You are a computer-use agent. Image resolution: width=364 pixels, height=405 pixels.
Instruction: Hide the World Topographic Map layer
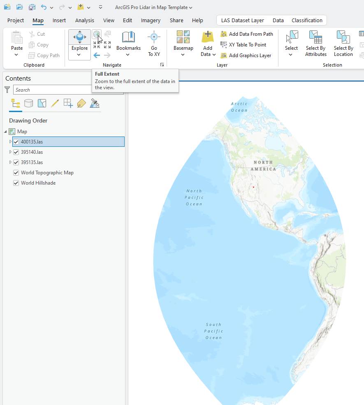16,172
